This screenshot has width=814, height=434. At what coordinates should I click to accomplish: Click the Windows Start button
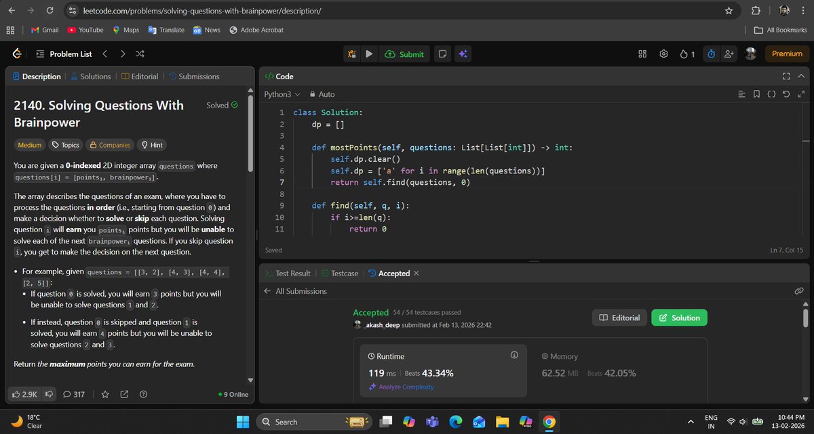[243, 422]
